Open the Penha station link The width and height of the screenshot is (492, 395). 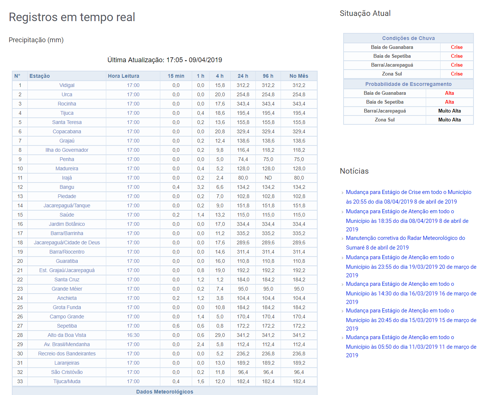click(x=67, y=159)
